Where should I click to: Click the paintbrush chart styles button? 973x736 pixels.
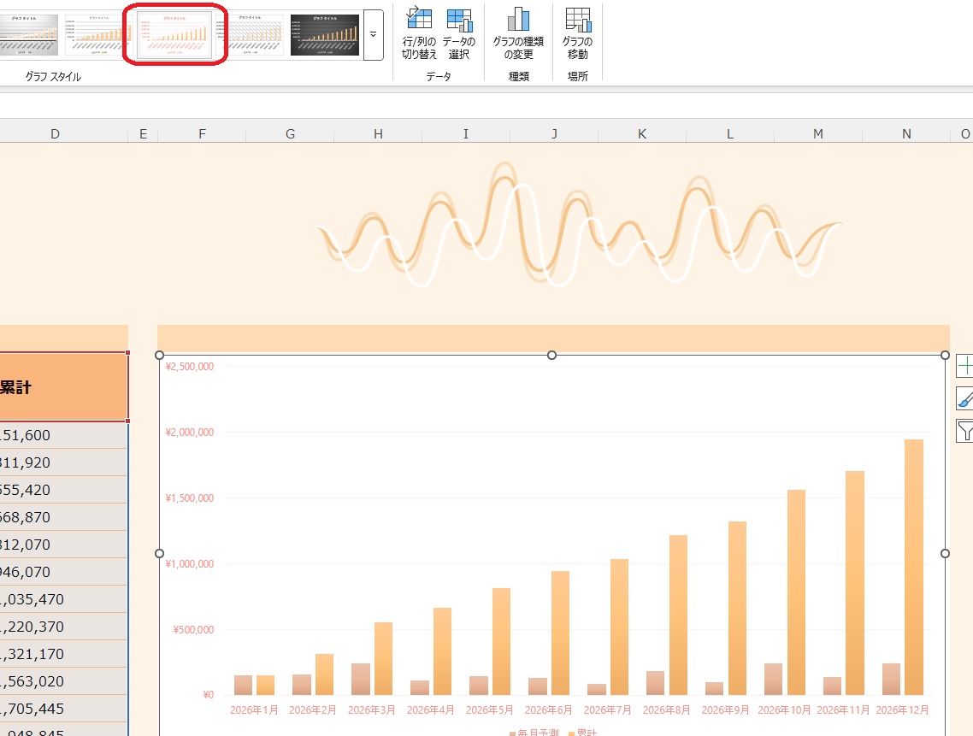(x=964, y=398)
